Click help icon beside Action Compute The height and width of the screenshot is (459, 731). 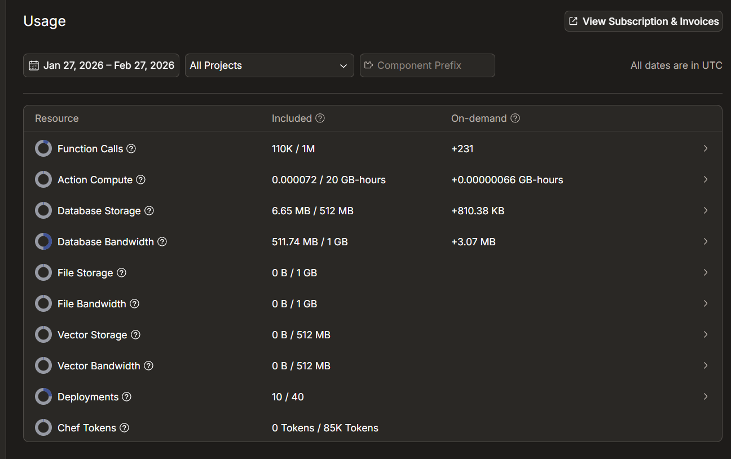141,180
